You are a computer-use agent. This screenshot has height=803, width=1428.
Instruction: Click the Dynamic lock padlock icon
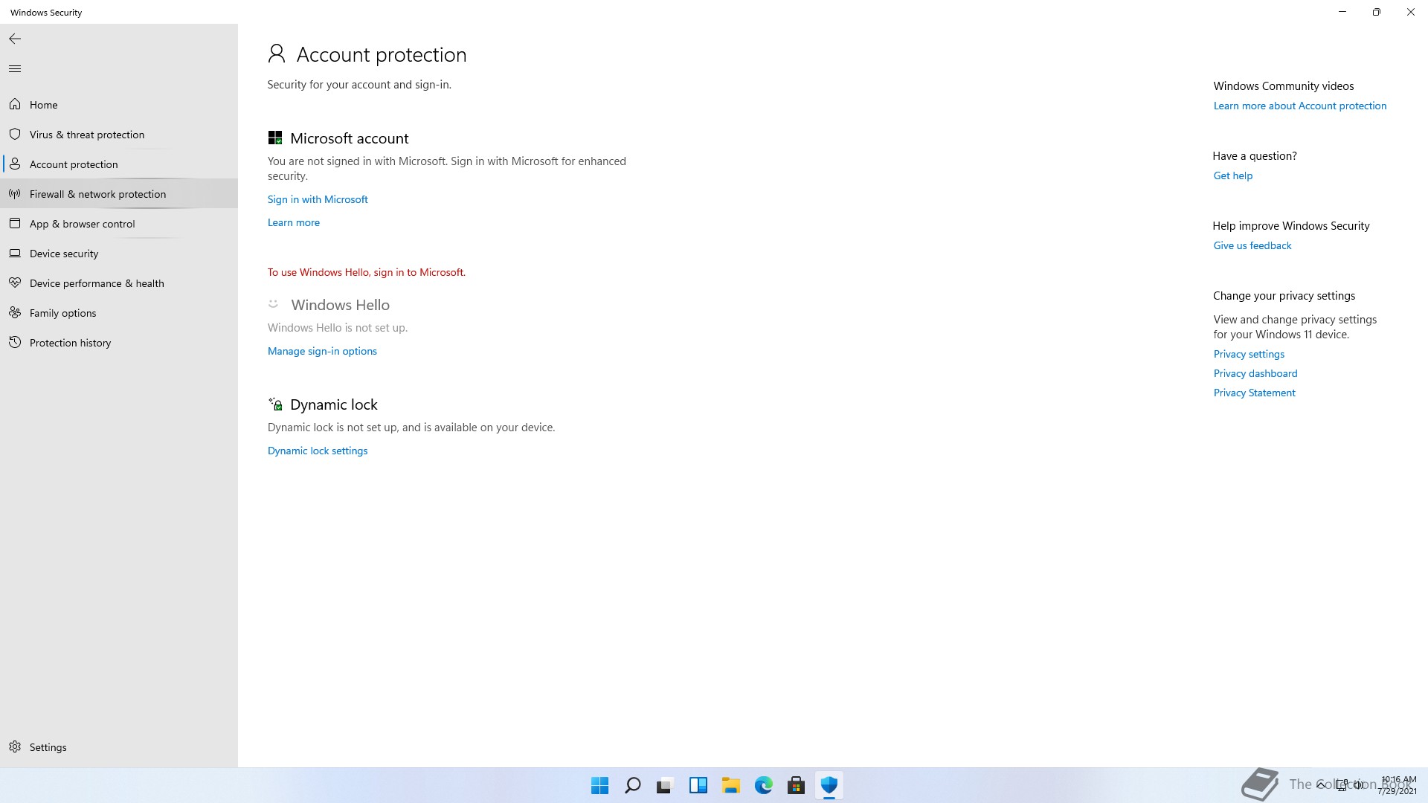(x=275, y=404)
